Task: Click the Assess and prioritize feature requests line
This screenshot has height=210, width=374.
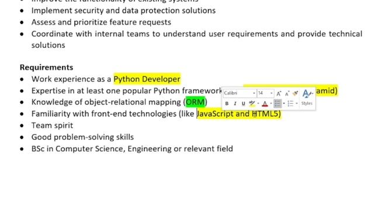Action: (x=101, y=22)
